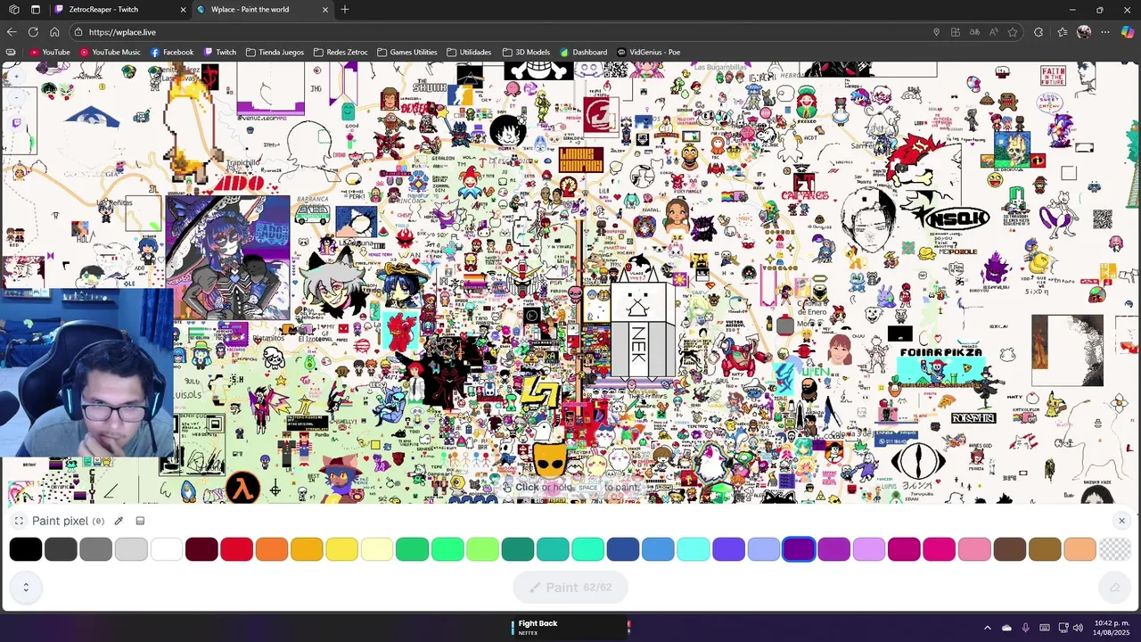The height and width of the screenshot is (642, 1141).
Task: Close the Paint pixel panel
Action: pyautogui.click(x=1121, y=521)
